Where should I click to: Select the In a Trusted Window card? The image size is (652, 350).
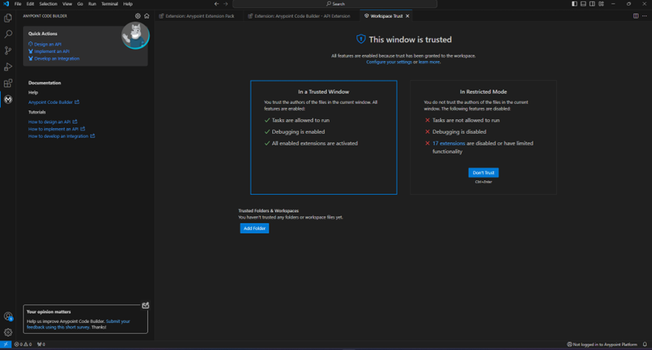coord(324,137)
